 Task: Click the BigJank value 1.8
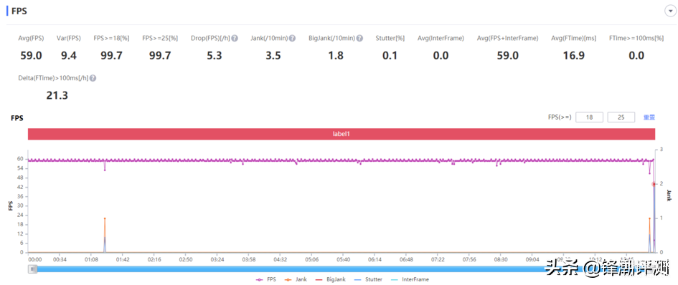pyautogui.click(x=336, y=55)
